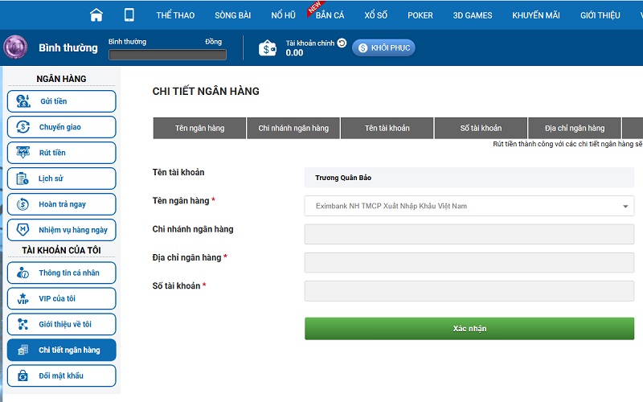Viewport: 643px width, 402px height.
Task: Open the GIỚI THIỆU menu
Action: [600, 15]
